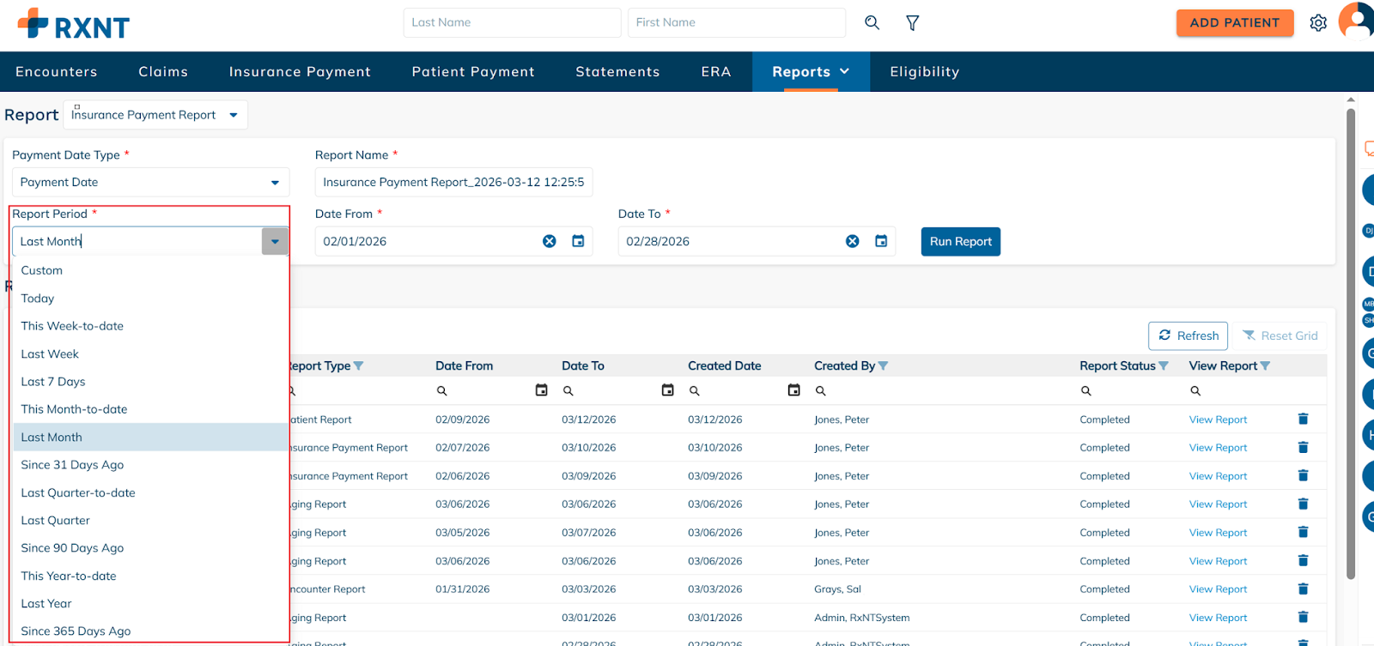
Task: Click the patient search magnifier icon
Action: 872,23
